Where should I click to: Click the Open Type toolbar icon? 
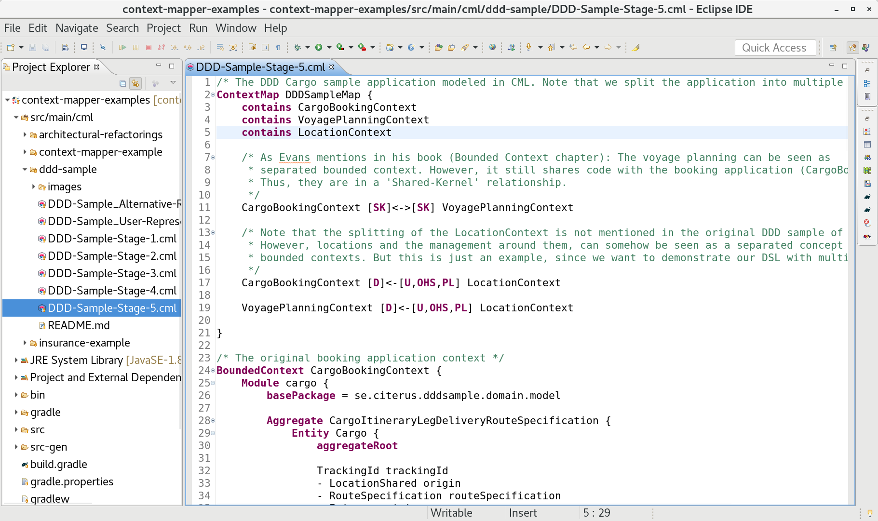point(439,47)
